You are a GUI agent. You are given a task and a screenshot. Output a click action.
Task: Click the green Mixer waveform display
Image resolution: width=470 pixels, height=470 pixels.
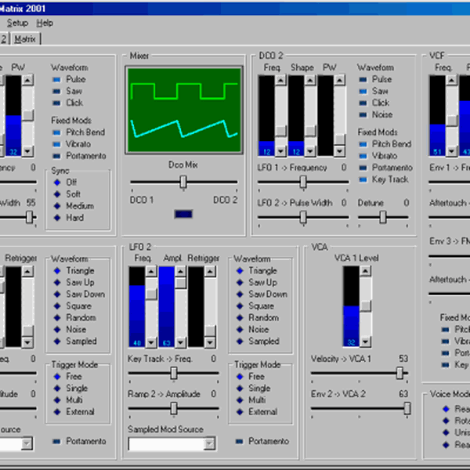coord(183,109)
